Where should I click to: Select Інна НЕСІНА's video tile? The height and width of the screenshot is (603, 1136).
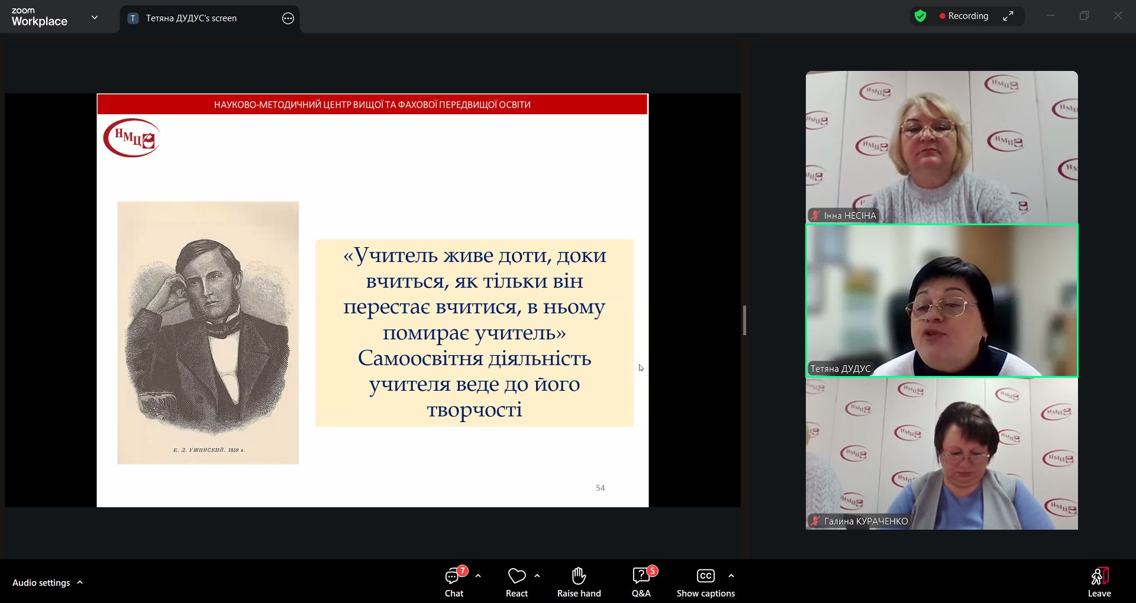click(x=941, y=147)
